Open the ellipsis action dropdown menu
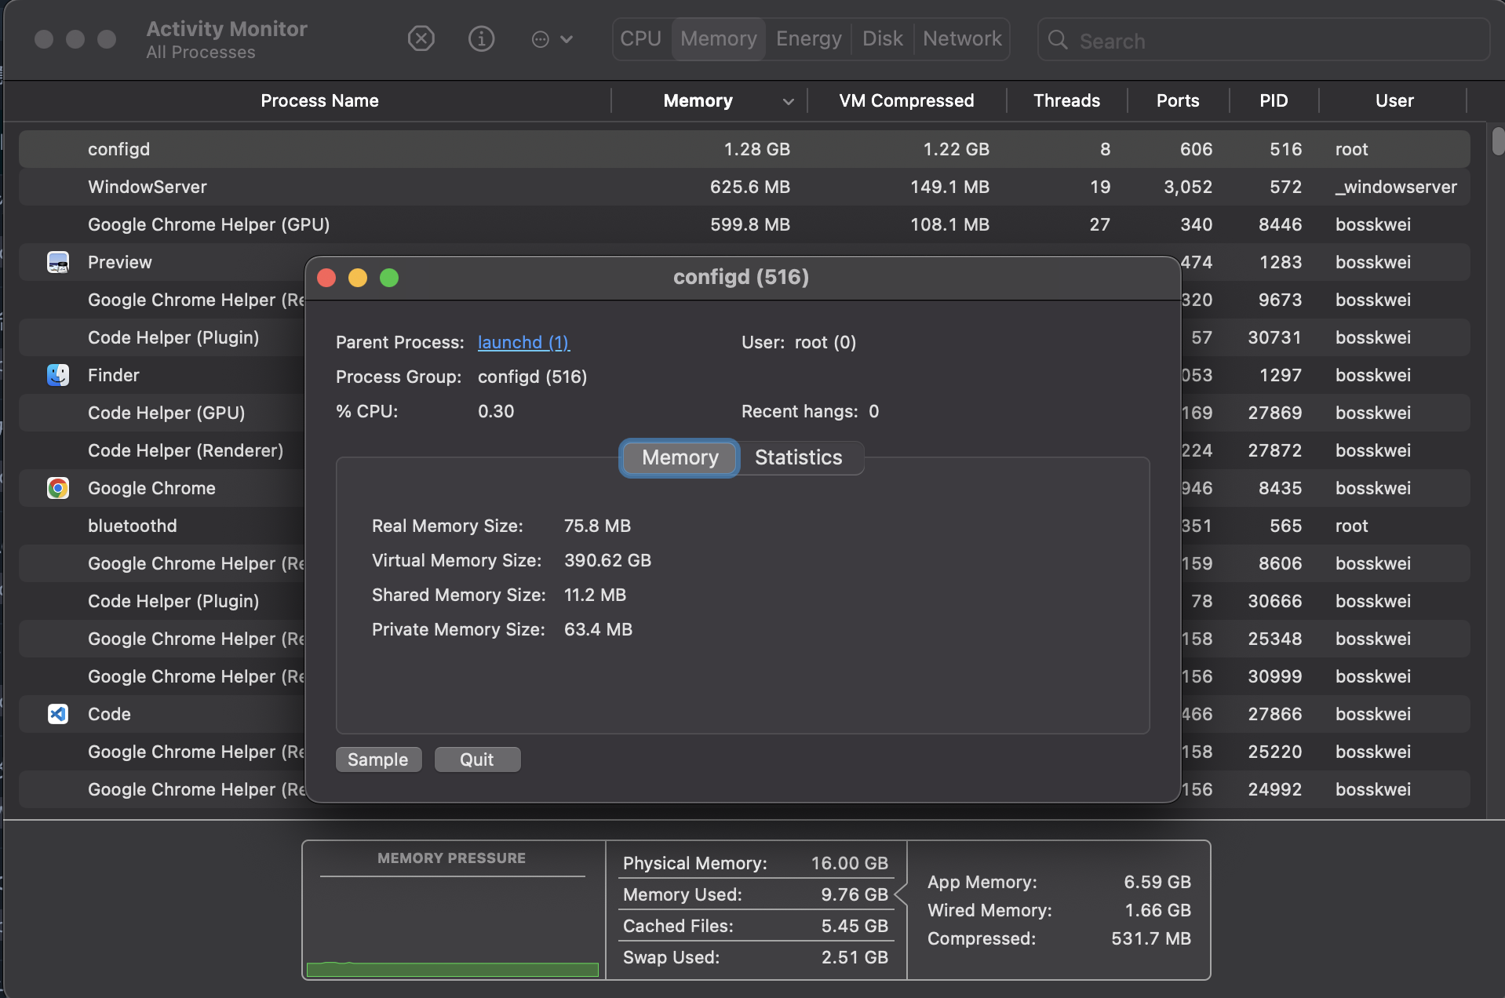 (x=552, y=39)
